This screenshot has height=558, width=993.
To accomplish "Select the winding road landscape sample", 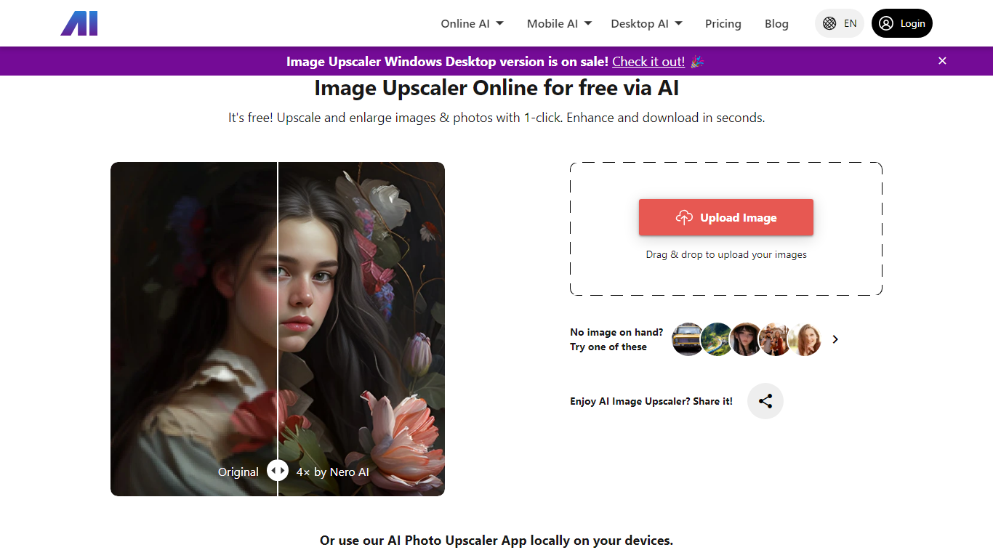I will coord(717,339).
